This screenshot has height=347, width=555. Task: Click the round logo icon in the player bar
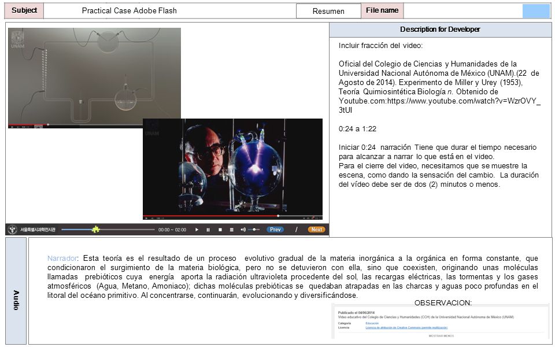13,230
